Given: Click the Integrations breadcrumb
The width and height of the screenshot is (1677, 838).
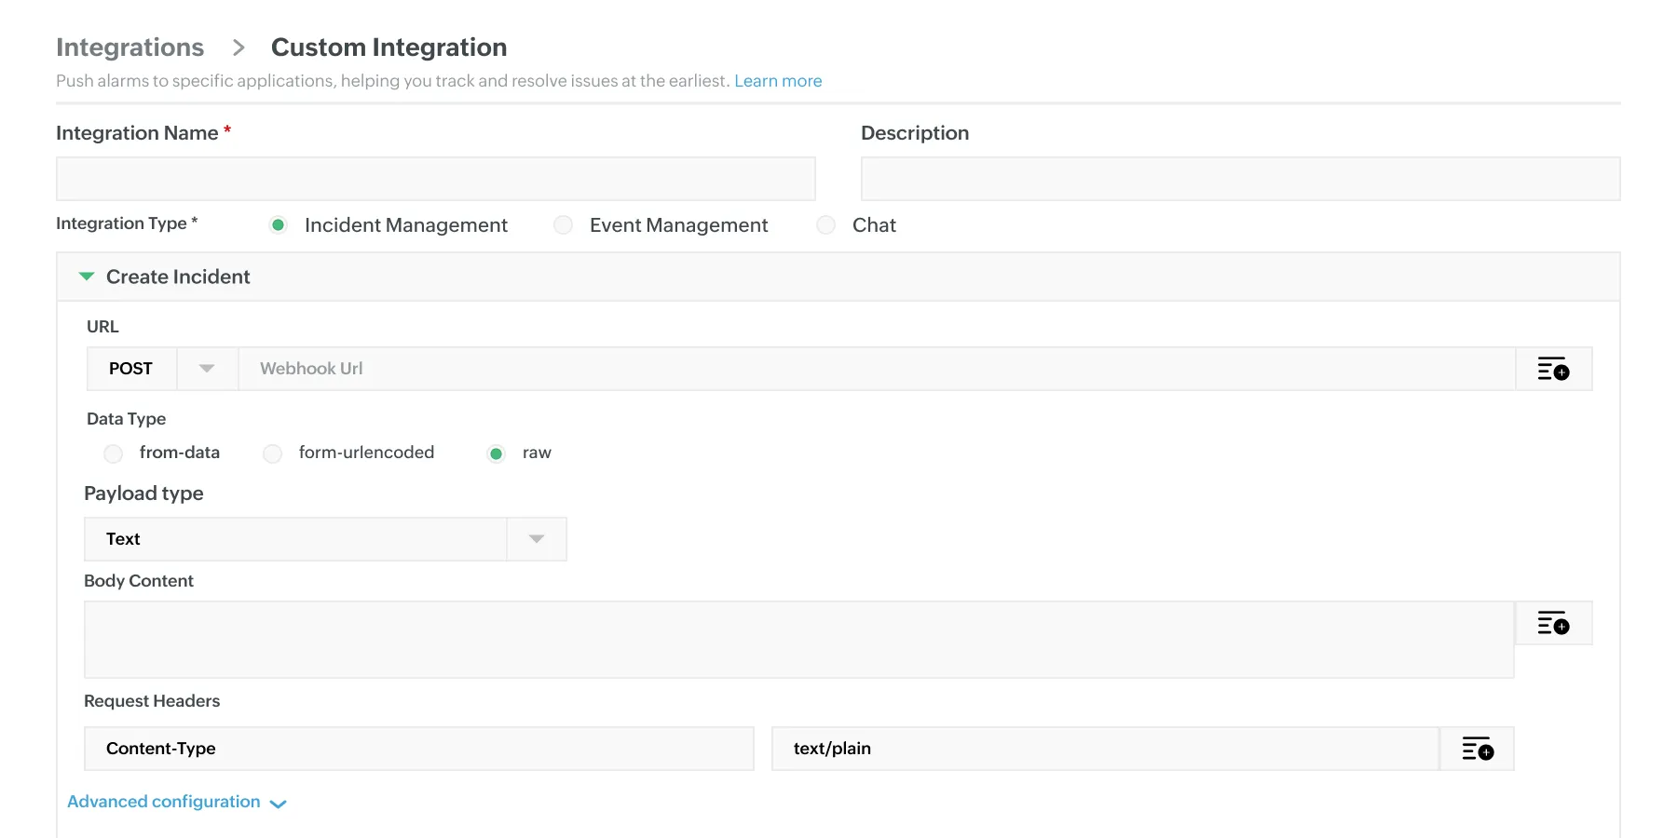Looking at the screenshot, I should click(x=130, y=47).
